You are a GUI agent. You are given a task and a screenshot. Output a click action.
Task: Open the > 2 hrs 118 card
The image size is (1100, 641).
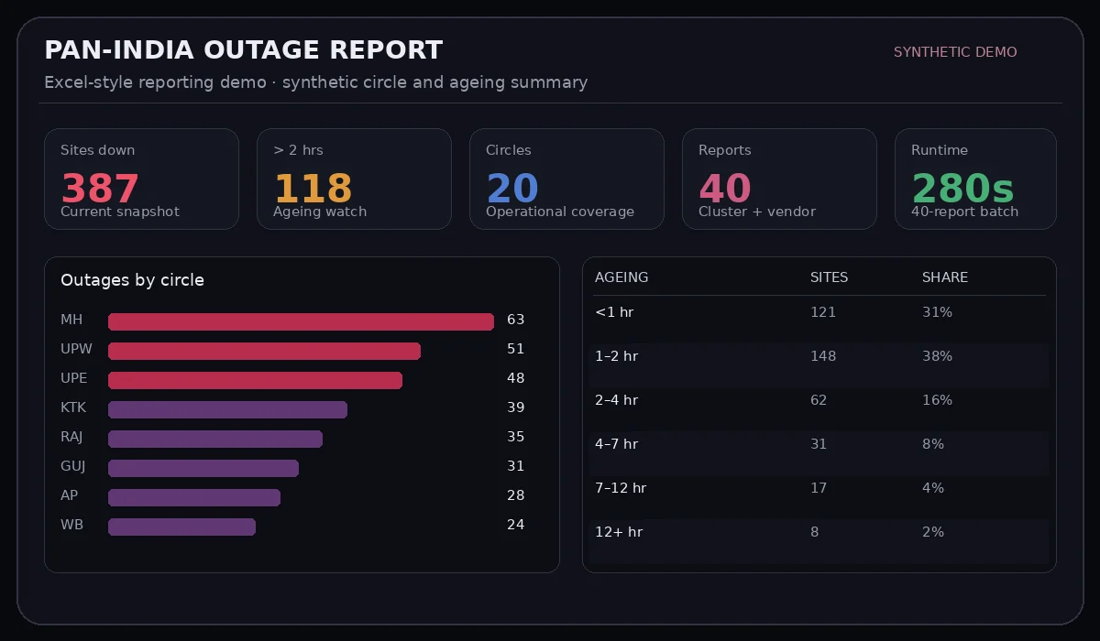click(354, 179)
